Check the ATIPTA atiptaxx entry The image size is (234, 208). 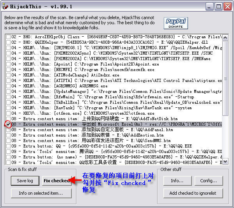(8, 81)
